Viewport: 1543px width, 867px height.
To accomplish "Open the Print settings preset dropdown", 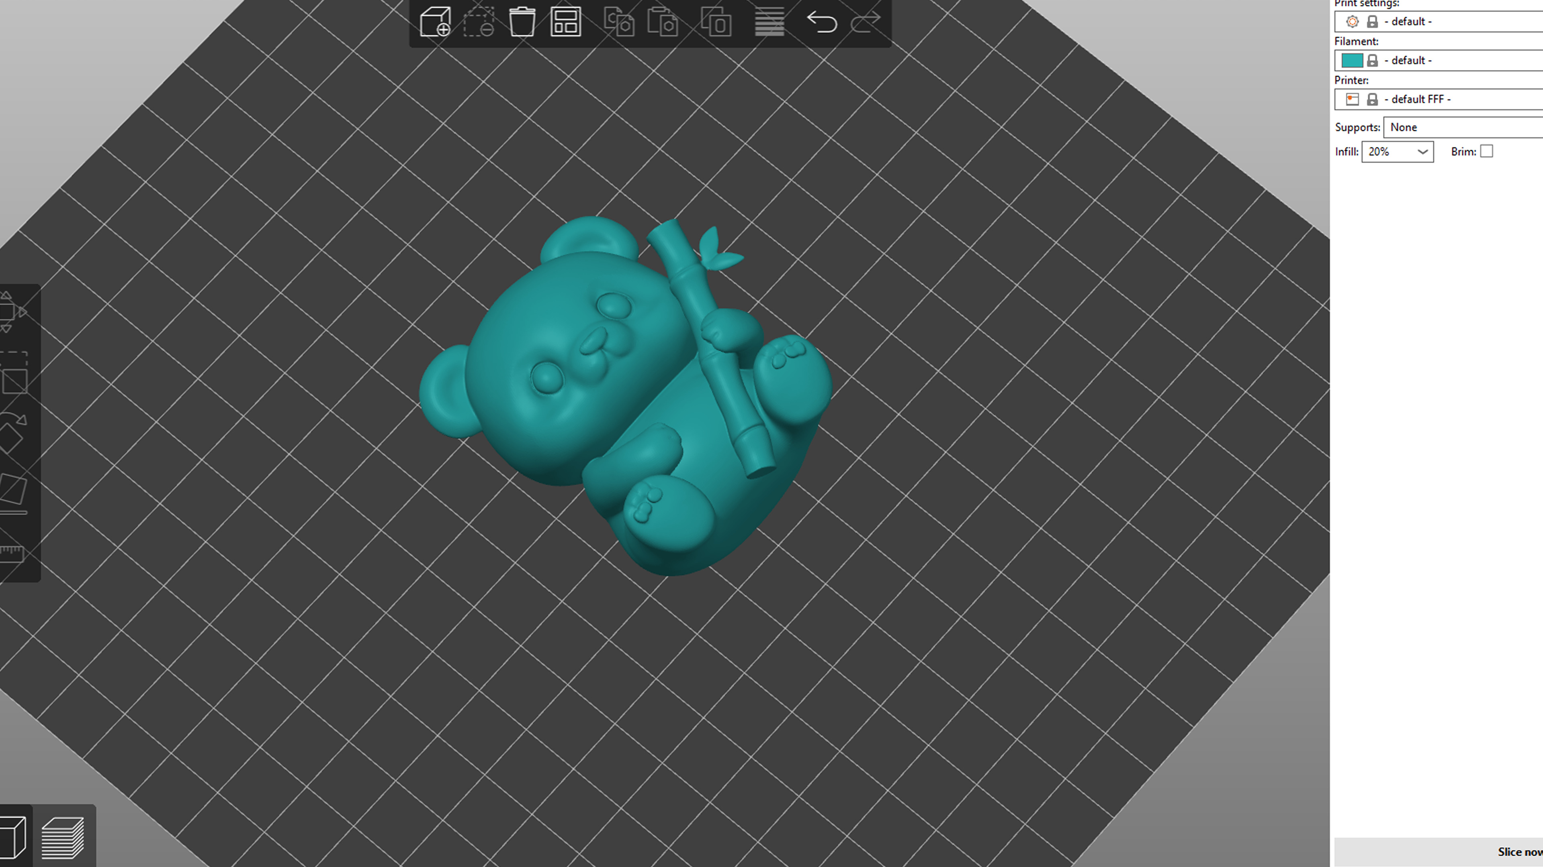I will click(x=1439, y=22).
